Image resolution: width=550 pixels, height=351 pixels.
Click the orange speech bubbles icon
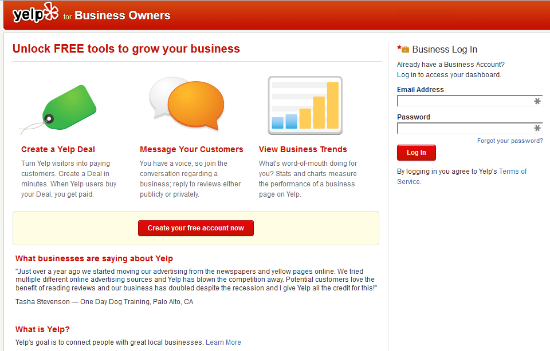[187, 103]
